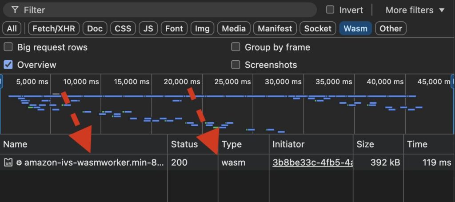Uncheck the Overview checkbox
This screenshot has width=455, height=202.
[x=8, y=65]
